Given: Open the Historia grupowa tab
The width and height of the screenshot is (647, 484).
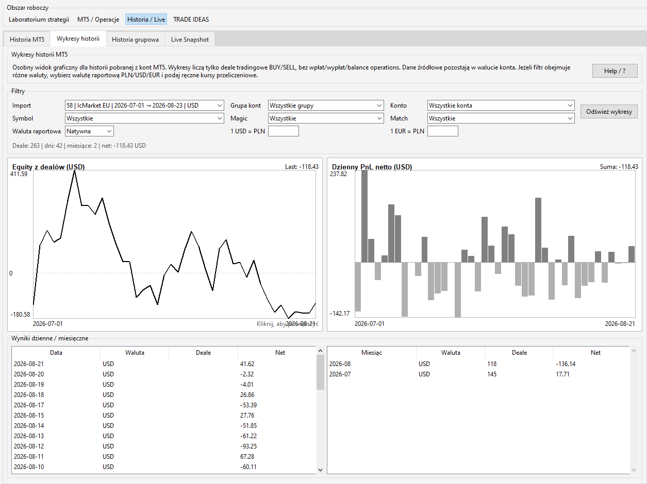Looking at the screenshot, I should [135, 39].
